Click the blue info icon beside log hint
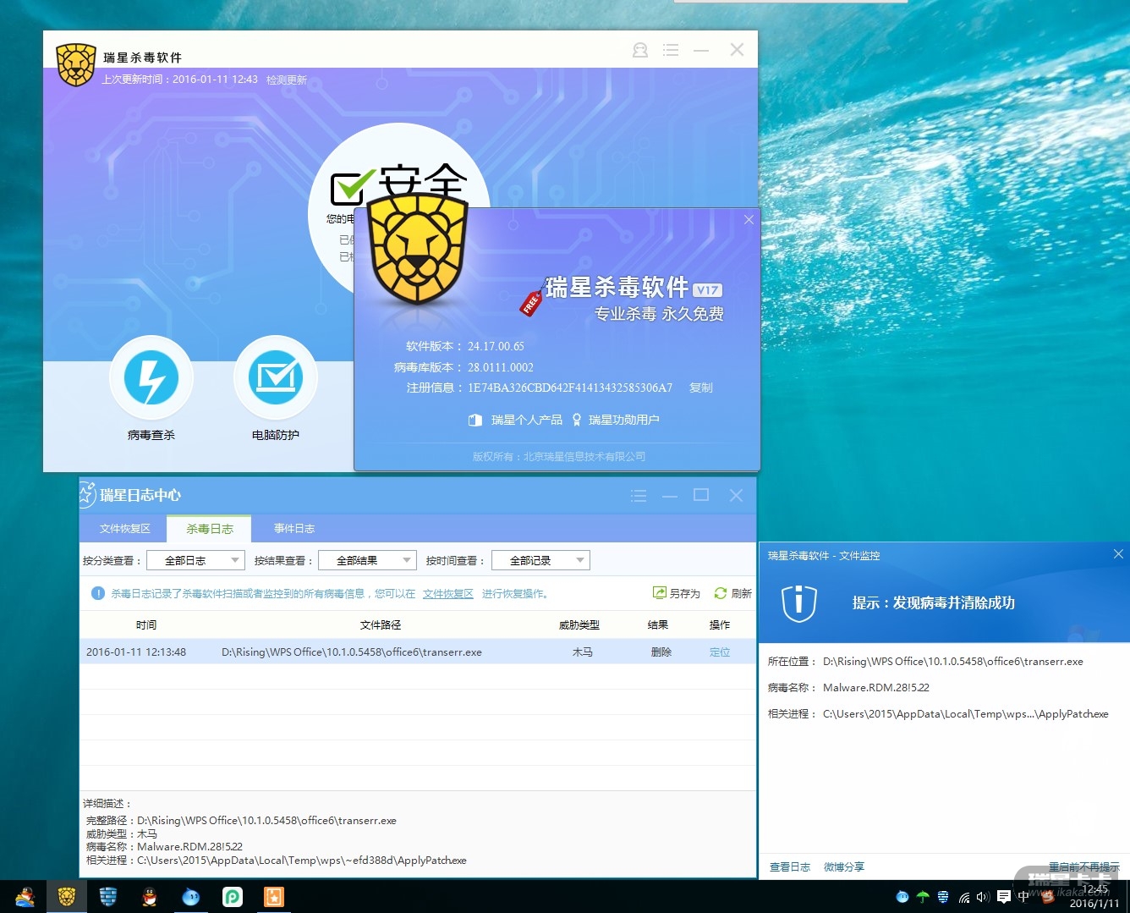1130x913 pixels. pyautogui.click(x=98, y=594)
